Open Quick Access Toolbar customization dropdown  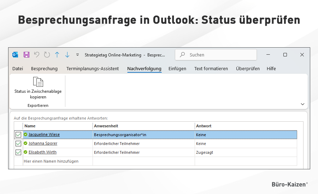77,55
